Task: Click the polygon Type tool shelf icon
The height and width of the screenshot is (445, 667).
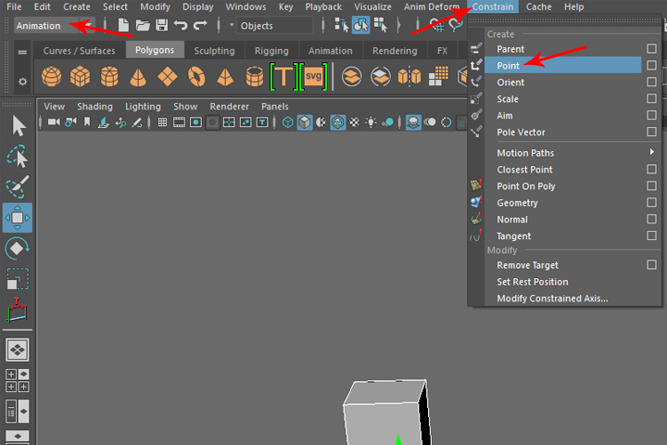Action: click(x=283, y=76)
